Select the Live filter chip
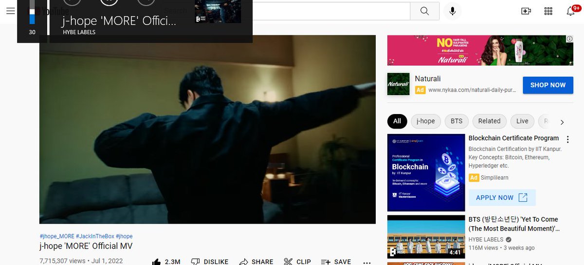The width and height of the screenshot is (584, 265). (522, 121)
